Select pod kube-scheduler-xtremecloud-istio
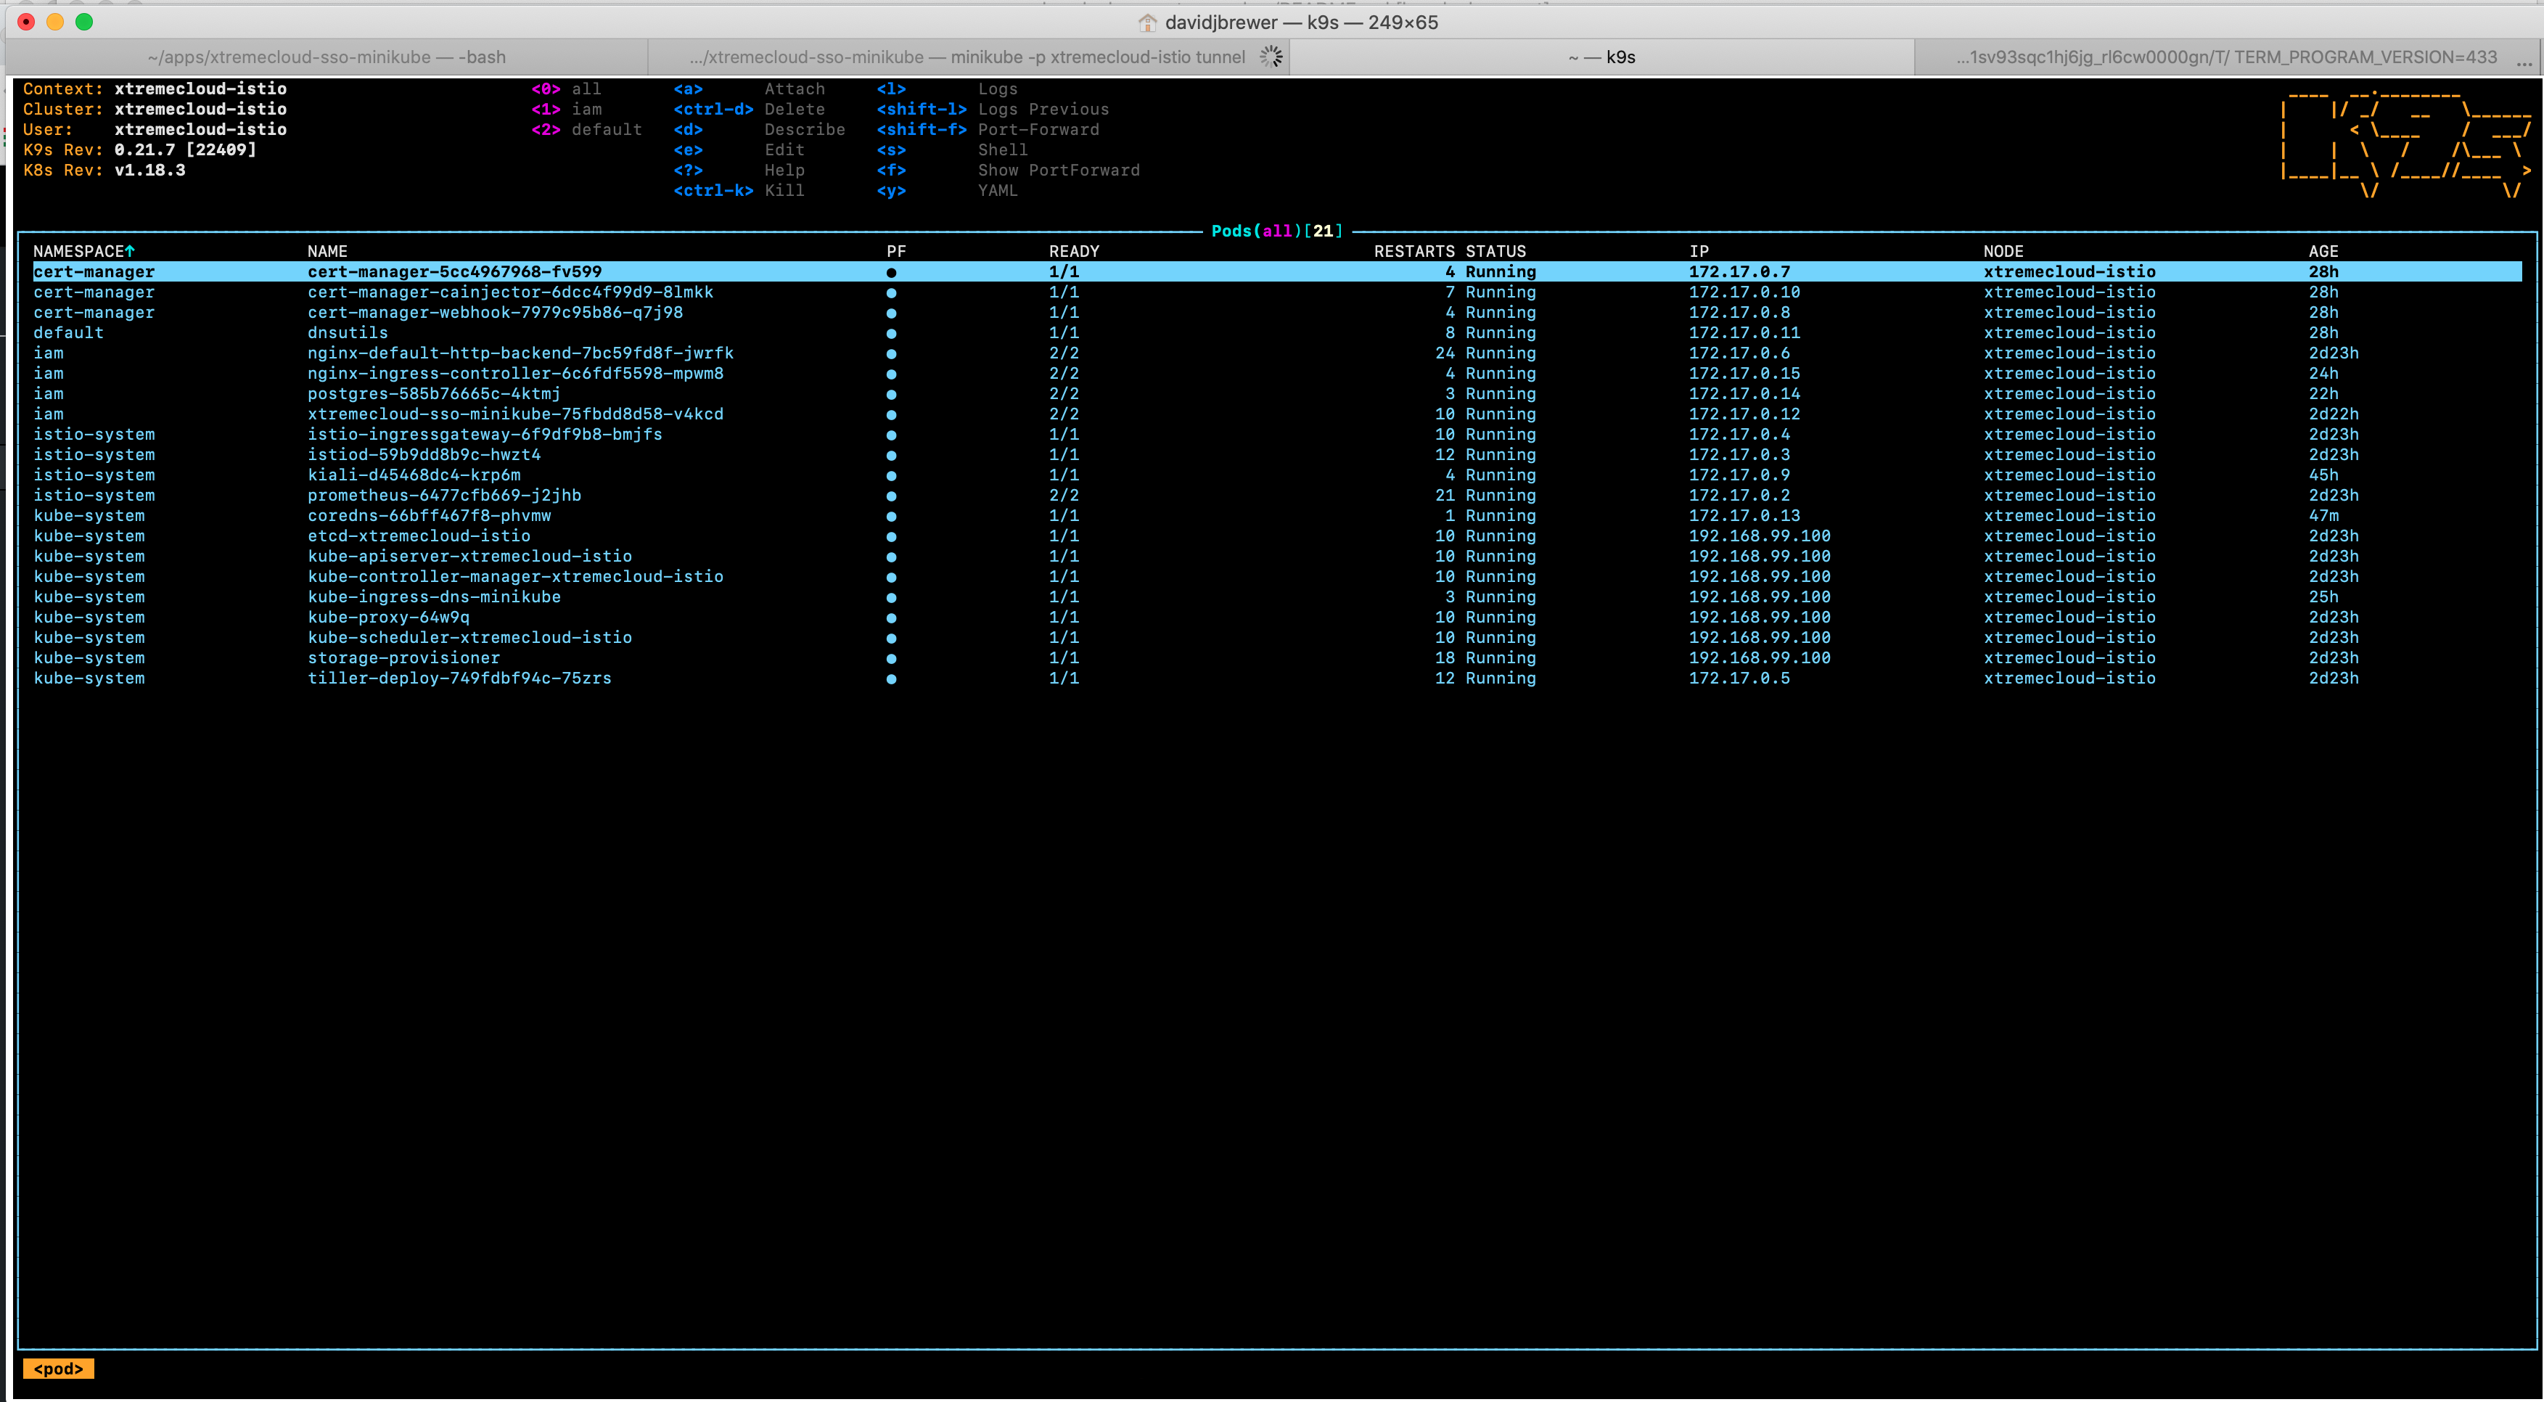This screenshot has width=2544, height=1402. click(1277, 638)
